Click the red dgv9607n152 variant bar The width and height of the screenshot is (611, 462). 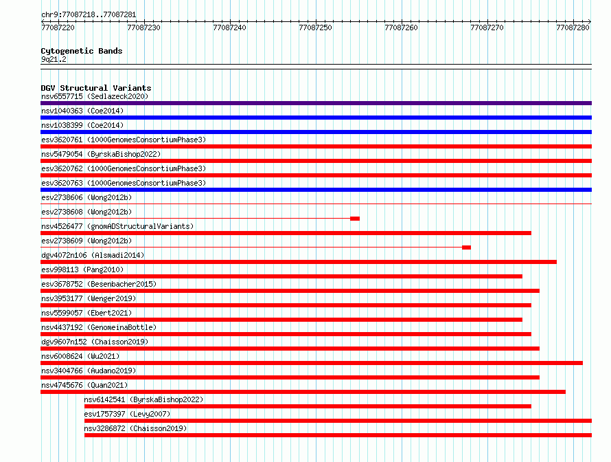pyautogui.click(x=290, y=349)
